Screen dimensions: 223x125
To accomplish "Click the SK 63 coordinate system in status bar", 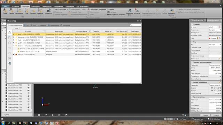I will coord(215,119).
